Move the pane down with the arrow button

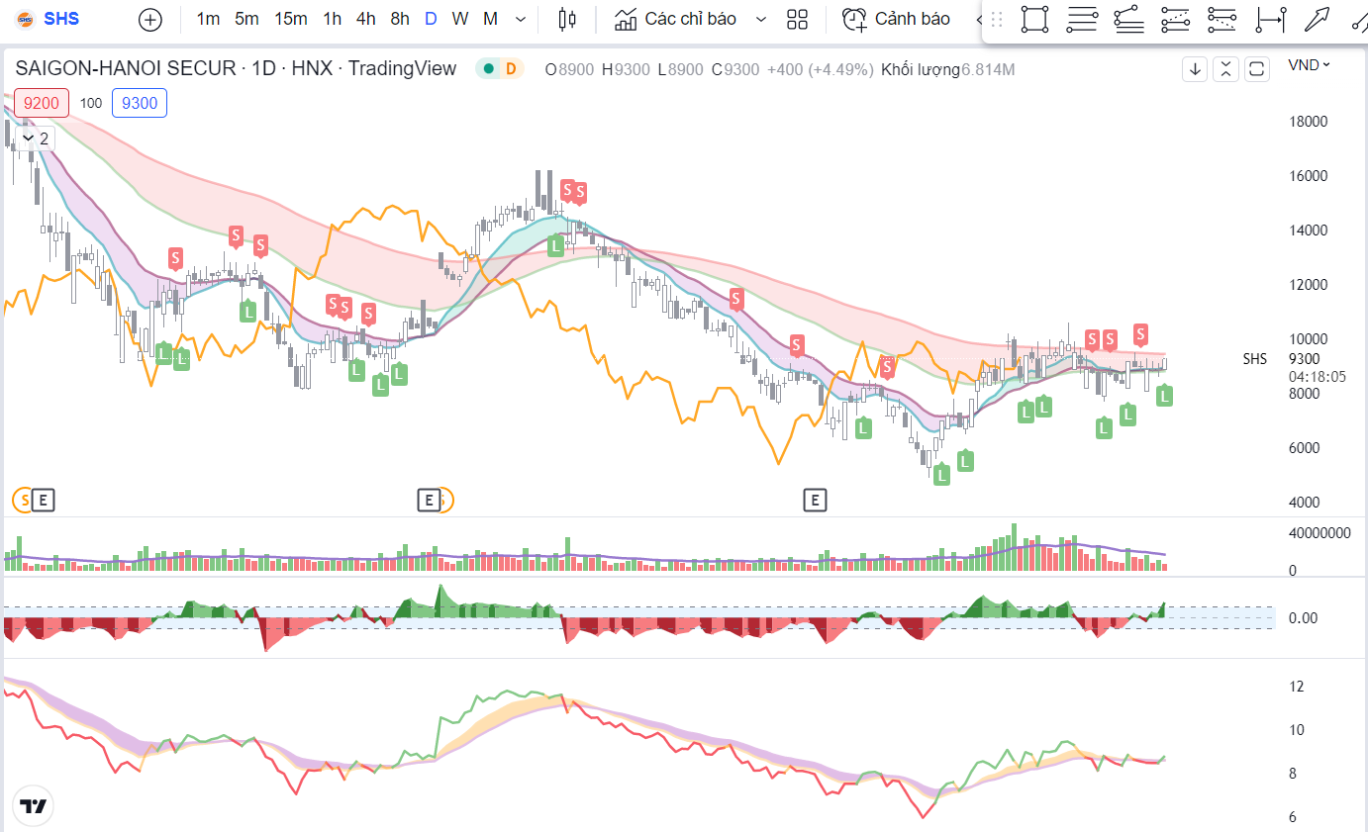pyautogui.click(x=1195, y=68)
